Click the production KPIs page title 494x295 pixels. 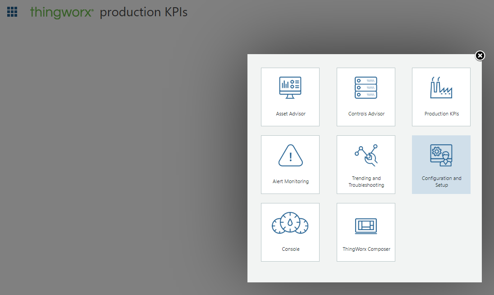tap(143, 12)
